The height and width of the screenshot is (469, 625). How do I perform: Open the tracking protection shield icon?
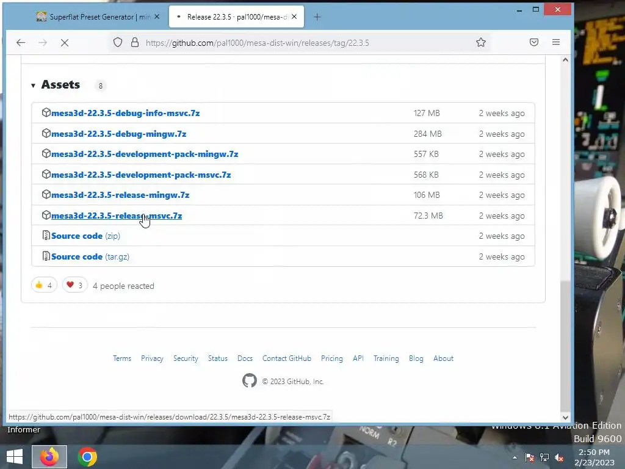pos(118,42)
